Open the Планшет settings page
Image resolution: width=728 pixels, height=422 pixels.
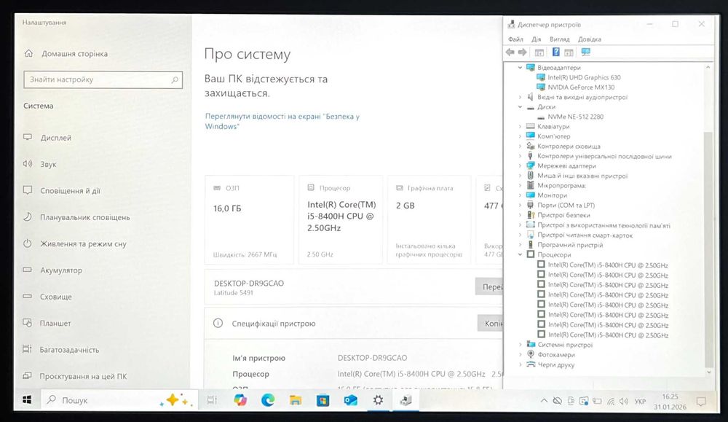[47, 323]
